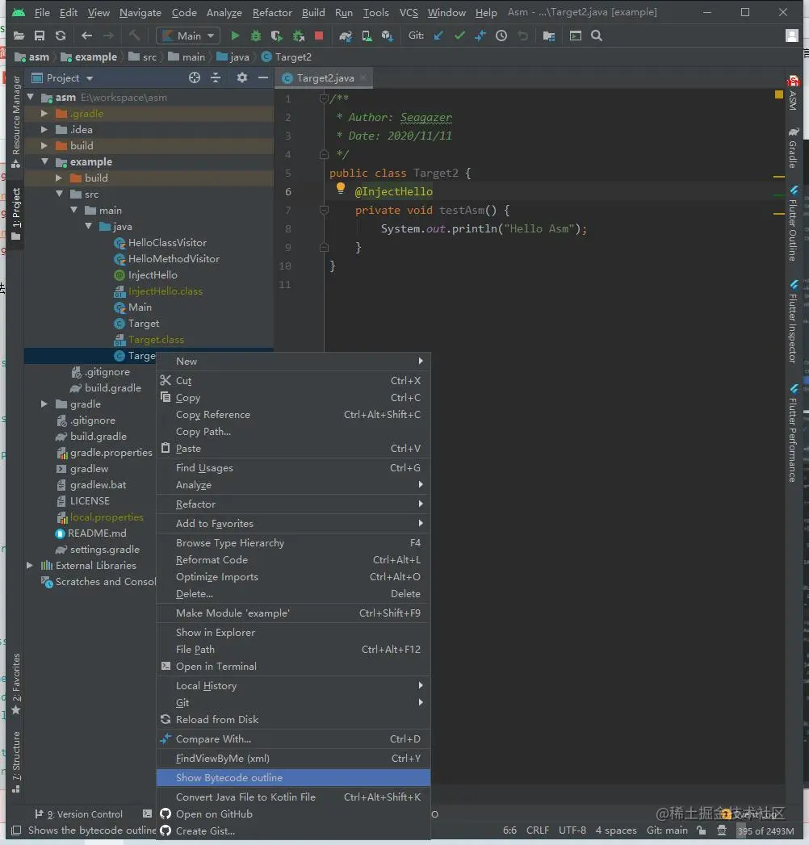Fold the testAsm method on line 7
809x845 pixels.
click(324, 210)
